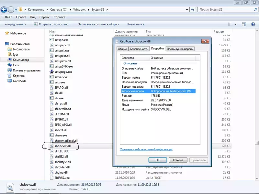The height and width of the screenshot is (194, 259).
Task: Click the setupugc.exe file icon
Action: pos(51,71)
